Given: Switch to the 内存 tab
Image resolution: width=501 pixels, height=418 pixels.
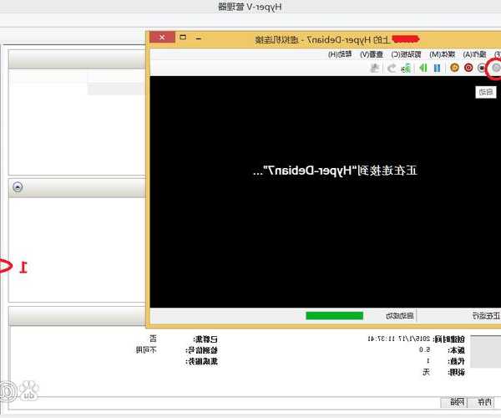Looking at the screenshot, I should pos(483,402).
